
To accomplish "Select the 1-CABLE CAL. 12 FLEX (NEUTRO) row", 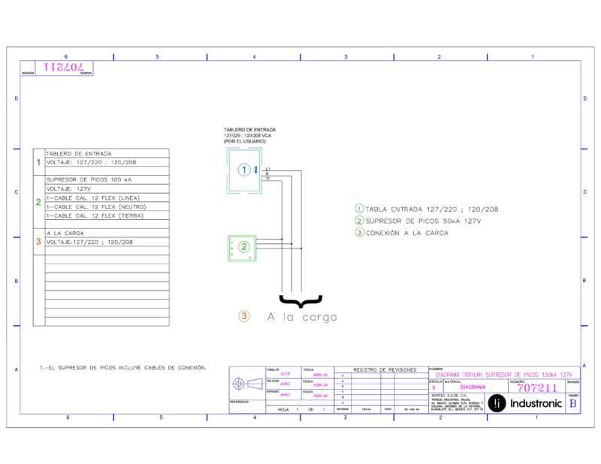I will click(x=107, y=207).
